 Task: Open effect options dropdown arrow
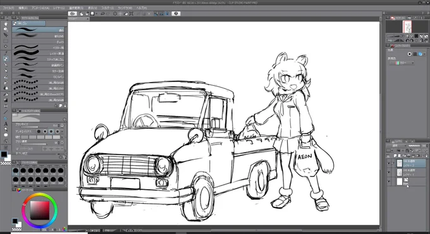(x=424, y=54)
